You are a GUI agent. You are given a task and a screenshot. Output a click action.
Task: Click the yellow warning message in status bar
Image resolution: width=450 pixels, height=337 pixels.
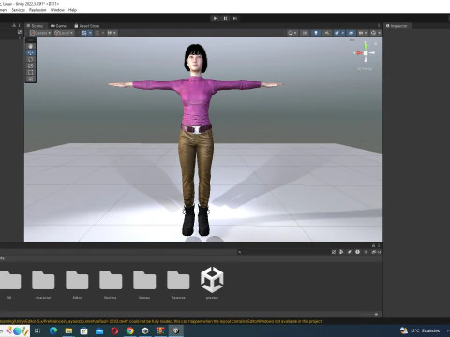pyautogui.click(x=161, y=321)
